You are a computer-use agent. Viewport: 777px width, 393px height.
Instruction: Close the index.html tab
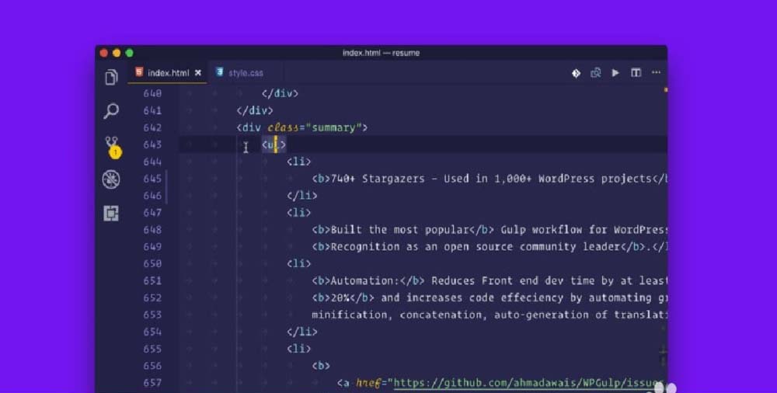coord(198,73)
